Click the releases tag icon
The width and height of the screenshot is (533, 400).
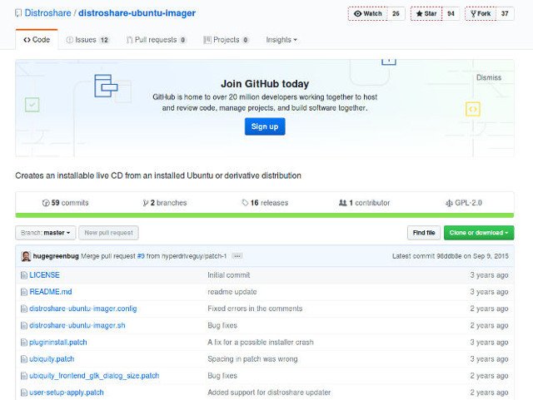coord(245,203)
